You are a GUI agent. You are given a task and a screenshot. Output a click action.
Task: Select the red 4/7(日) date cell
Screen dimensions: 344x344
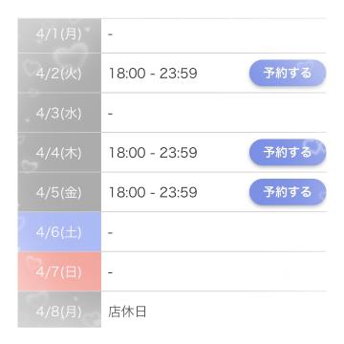pyautogui.click(x=59, y=271)
